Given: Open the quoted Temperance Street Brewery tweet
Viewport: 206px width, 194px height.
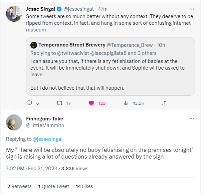Looking at the screenshot, I should (x=111, y=66).
